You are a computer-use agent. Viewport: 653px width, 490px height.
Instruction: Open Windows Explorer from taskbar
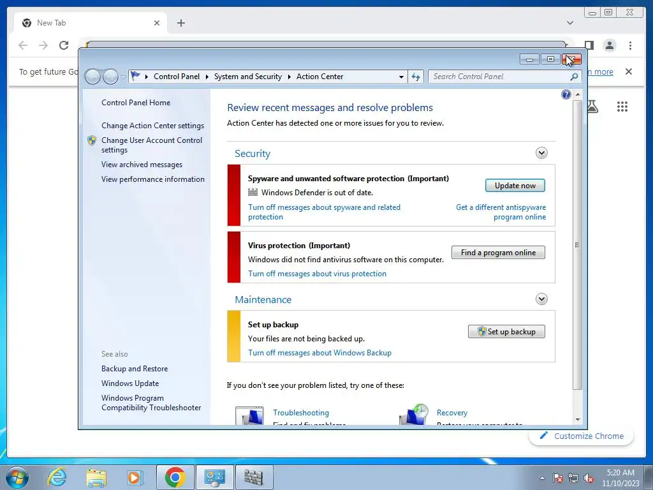click(96, 477)
